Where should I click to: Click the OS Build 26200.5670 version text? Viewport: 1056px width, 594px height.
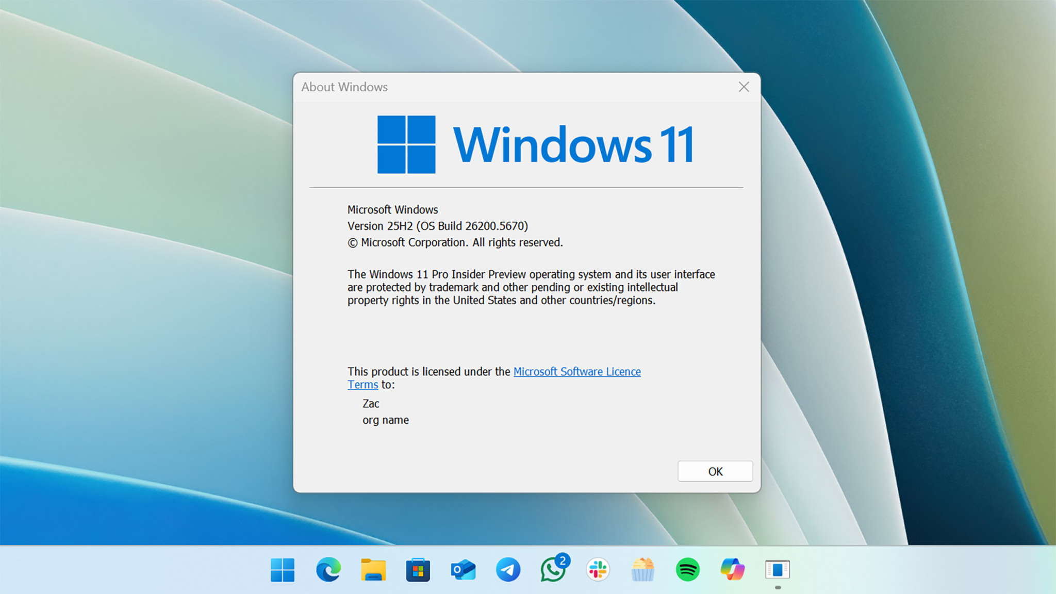tap(437, 226)
